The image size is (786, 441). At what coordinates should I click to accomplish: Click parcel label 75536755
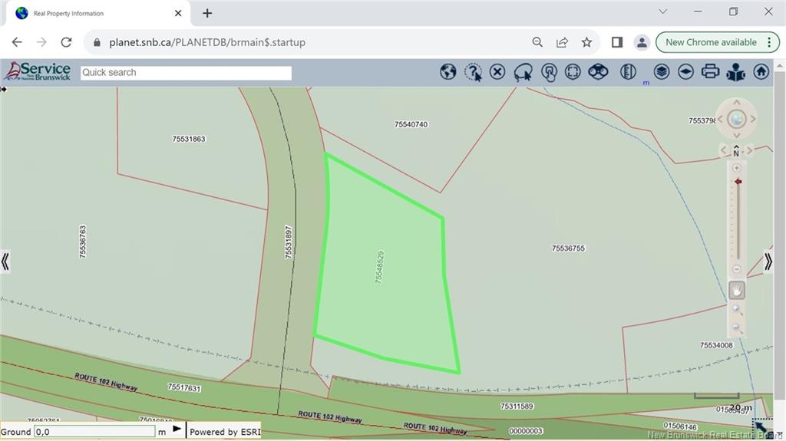(568, 248)
